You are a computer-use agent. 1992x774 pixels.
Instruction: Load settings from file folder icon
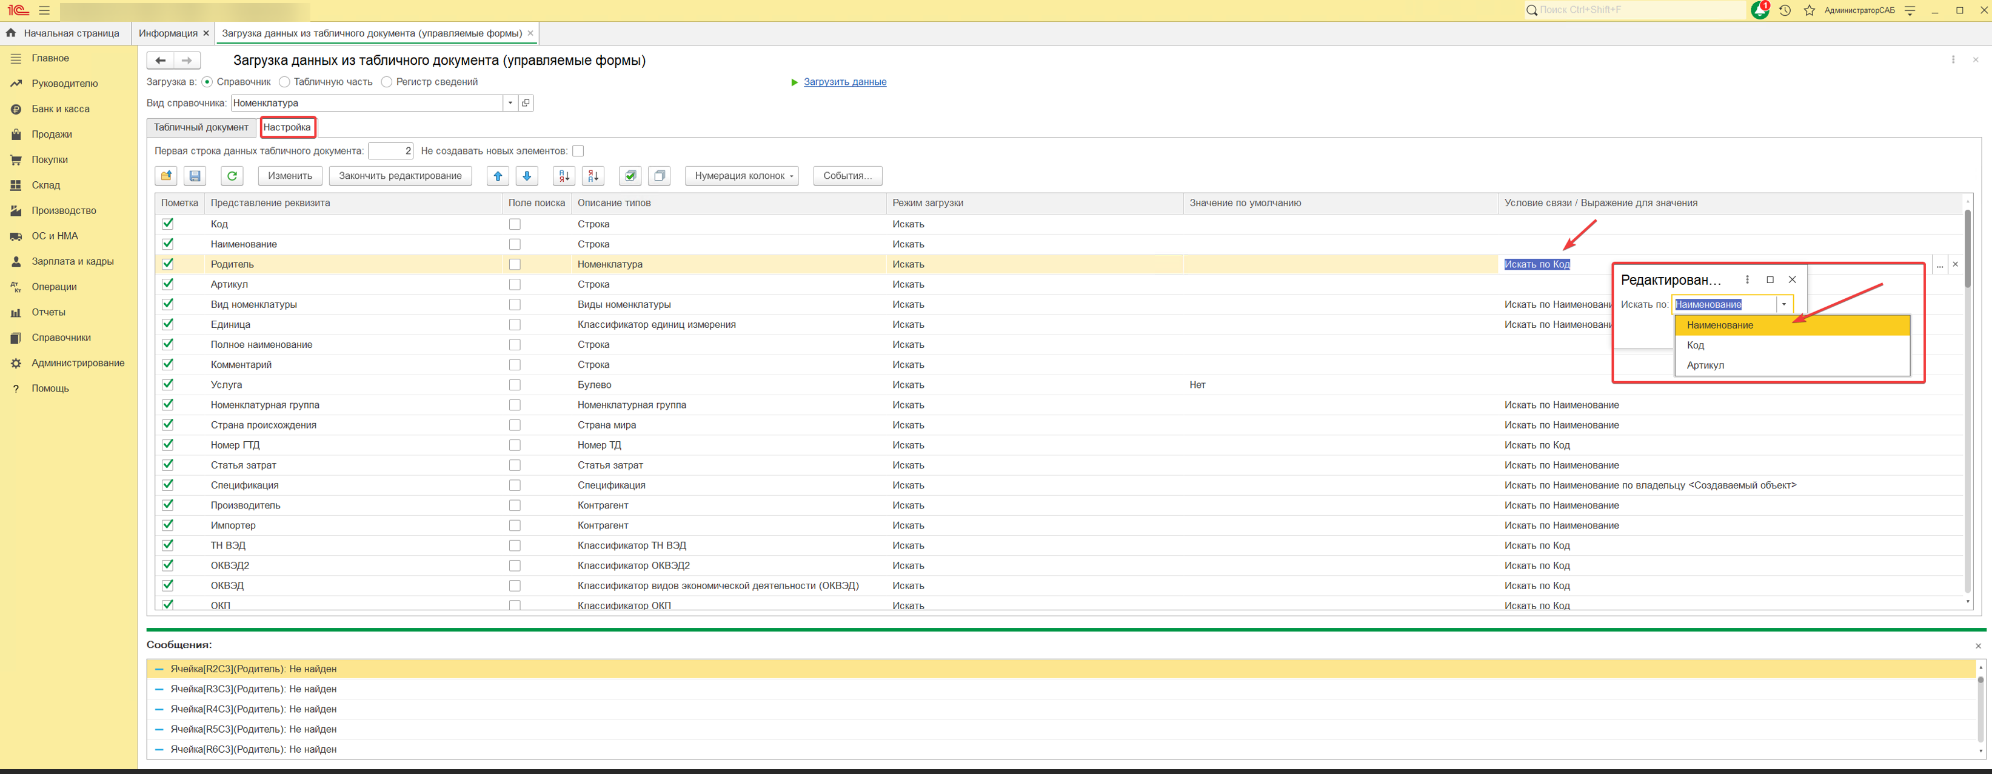(x=166, y=176)
